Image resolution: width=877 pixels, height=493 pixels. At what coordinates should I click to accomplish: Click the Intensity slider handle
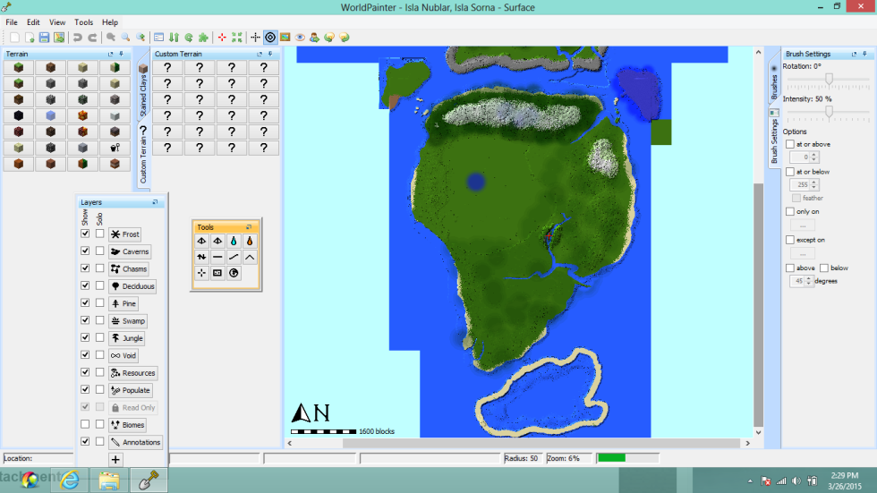[829, 112]
